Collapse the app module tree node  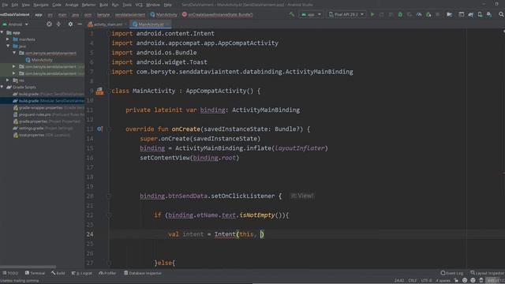[x=2, y=32]
